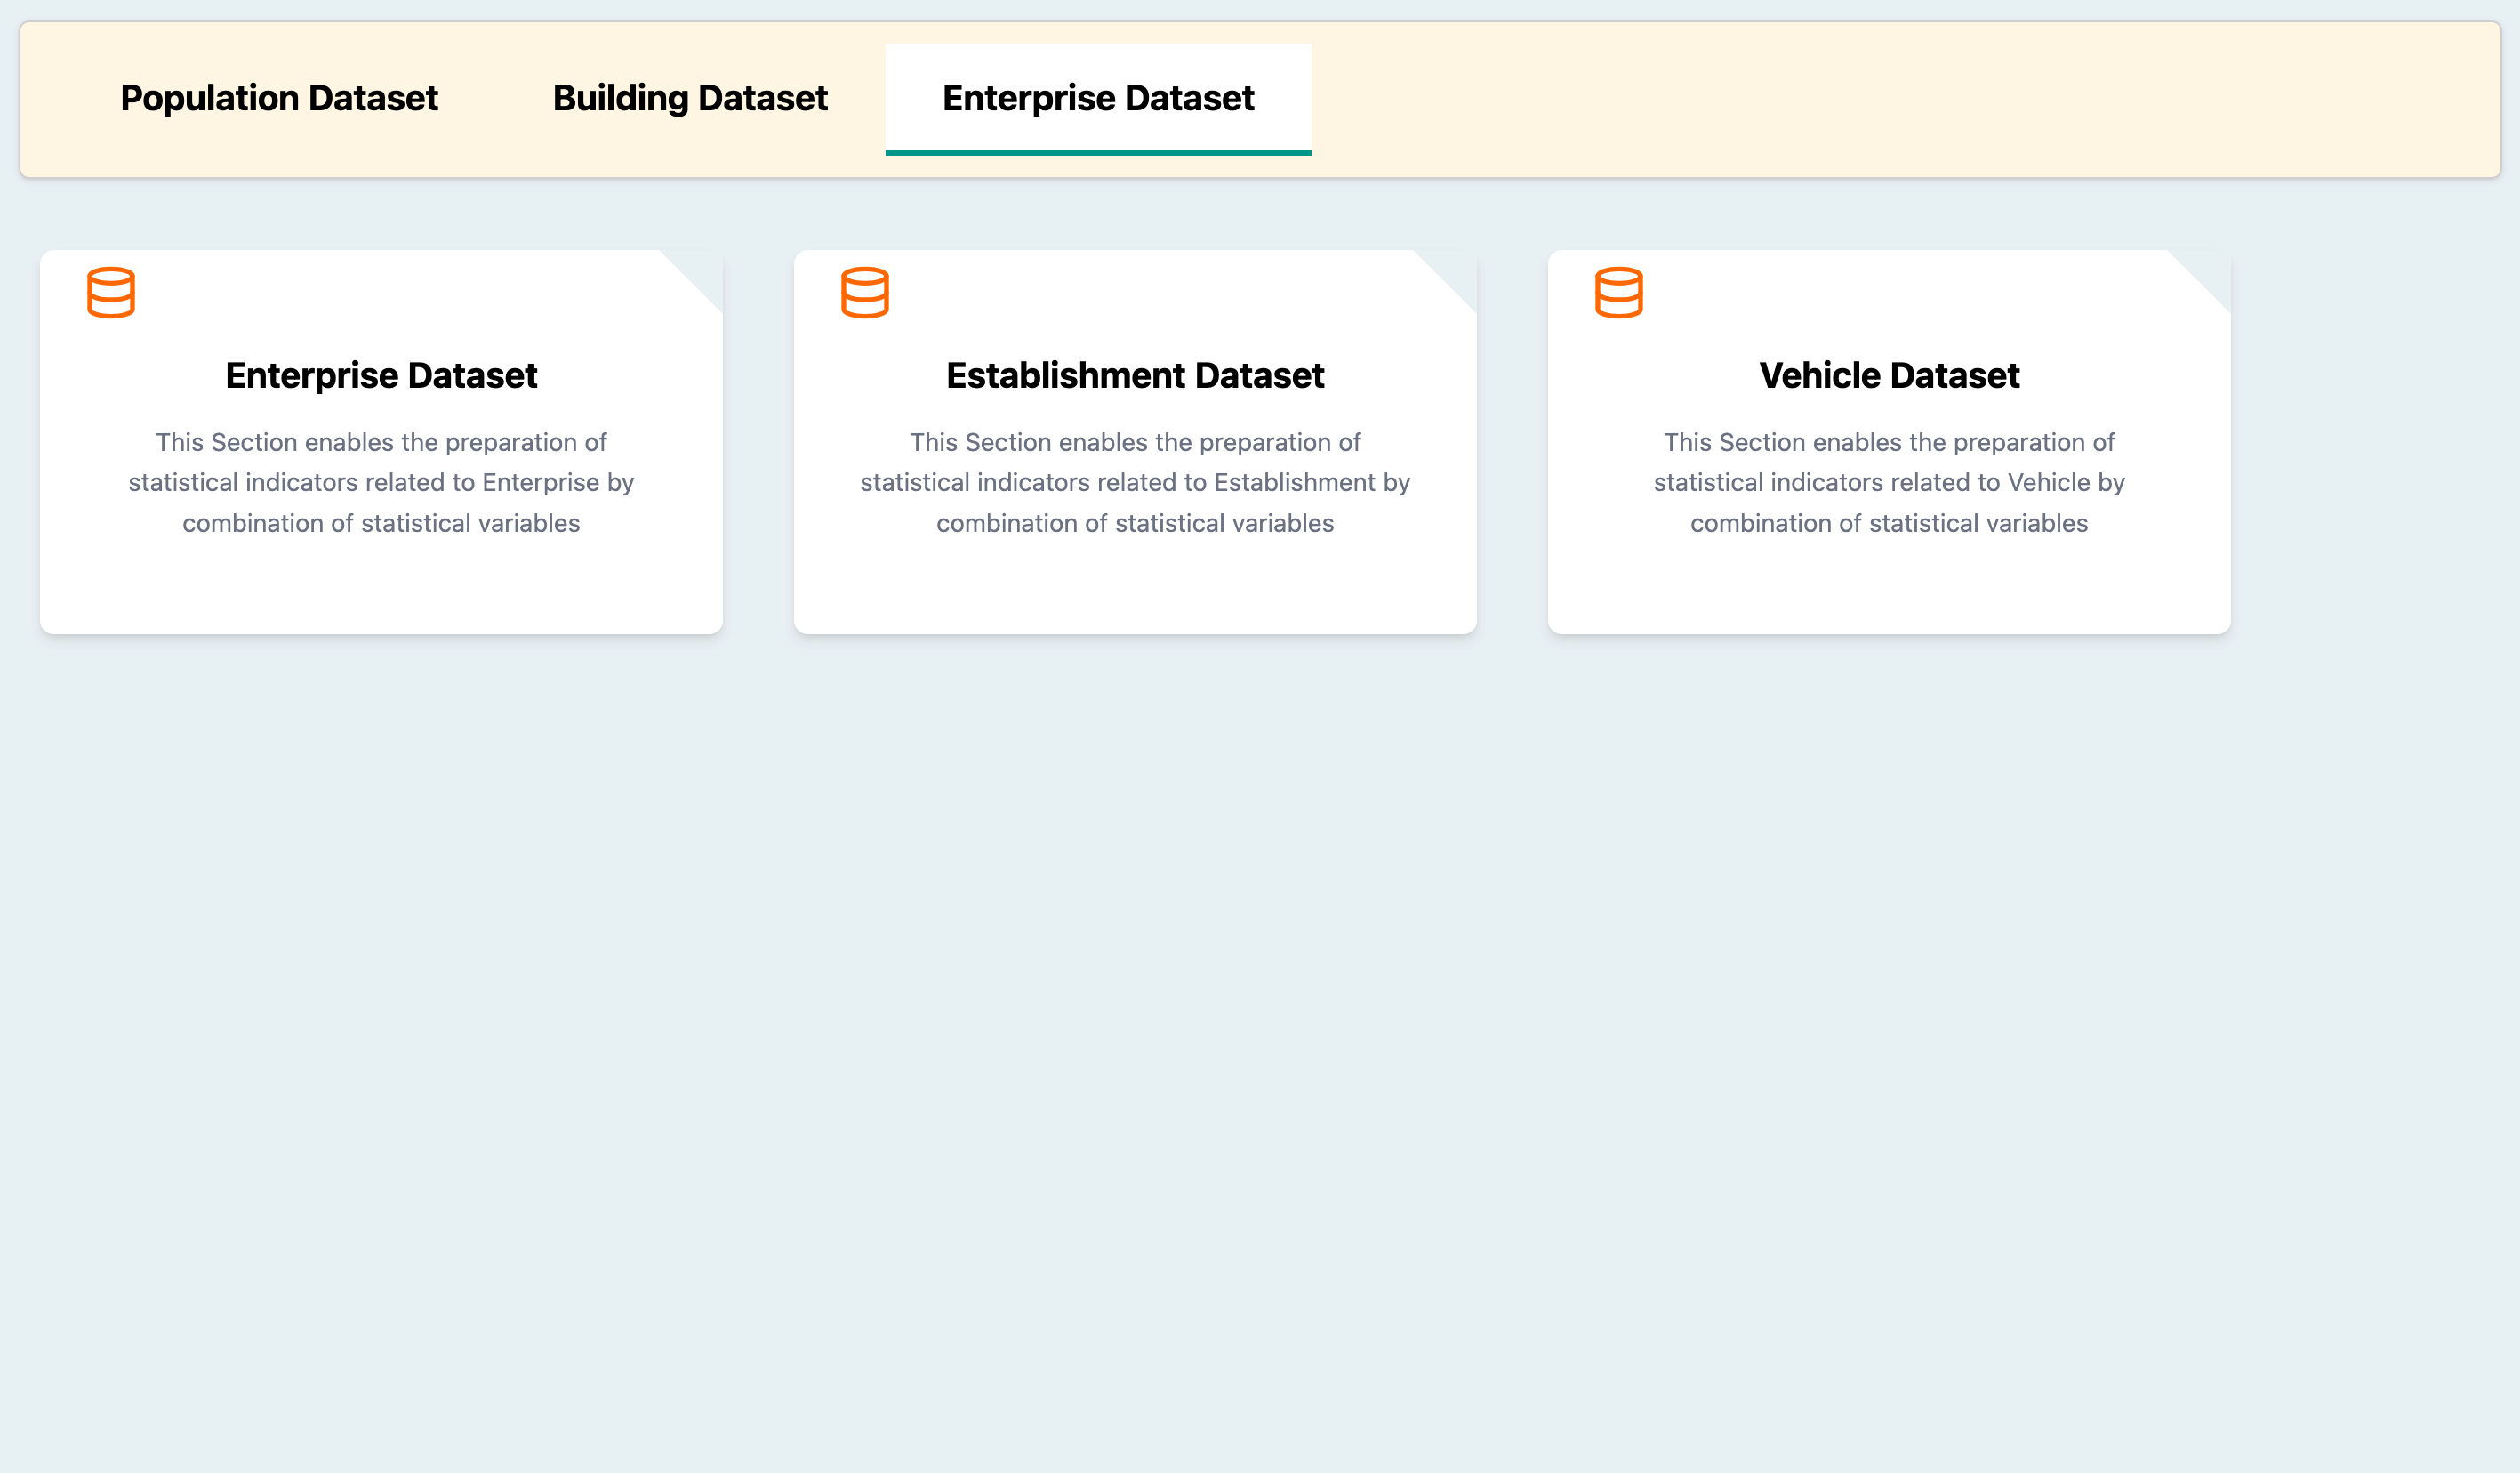This screenshot has height=1473, width=2520.
Task: Switch to the Building Dataset tab
Action: [x=690, y=98]
